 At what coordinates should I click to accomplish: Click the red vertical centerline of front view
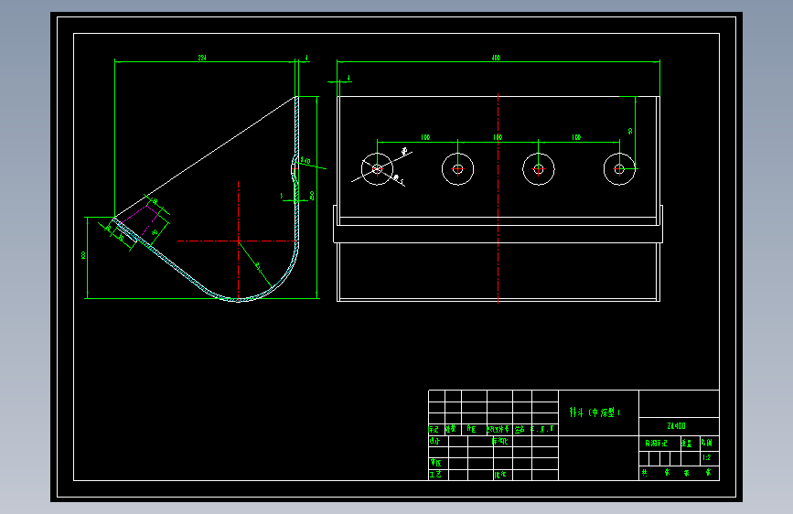click(498, 198)
